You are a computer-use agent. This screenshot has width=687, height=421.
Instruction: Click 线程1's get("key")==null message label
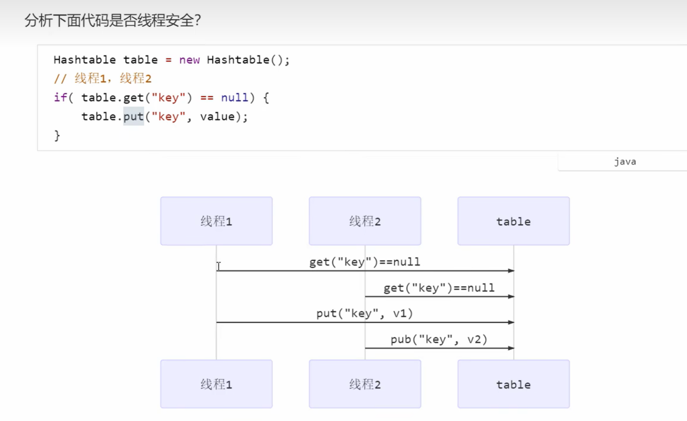tap(365, 262)
